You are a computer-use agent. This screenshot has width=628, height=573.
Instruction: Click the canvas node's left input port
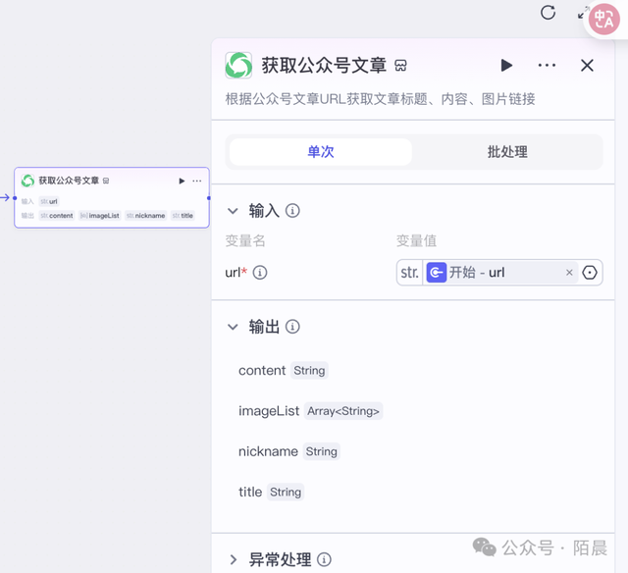[15, 198]
